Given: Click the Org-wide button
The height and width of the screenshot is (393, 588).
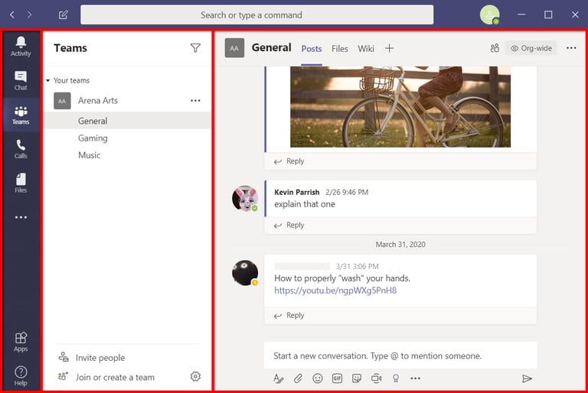Looking at the screenshot, I should pyautogui.click(x=531, y=48).
